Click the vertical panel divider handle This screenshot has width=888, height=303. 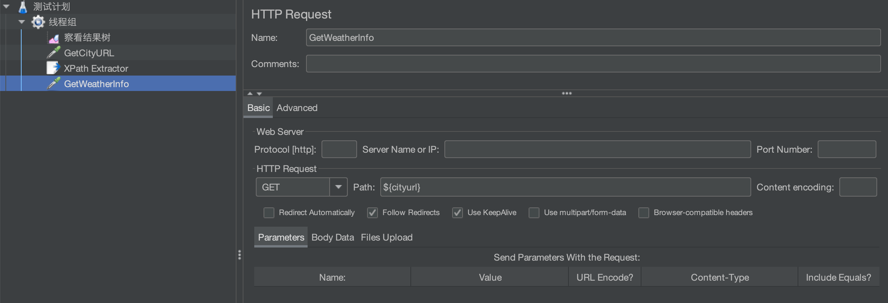pyautogui.click(x=240, y=255)
